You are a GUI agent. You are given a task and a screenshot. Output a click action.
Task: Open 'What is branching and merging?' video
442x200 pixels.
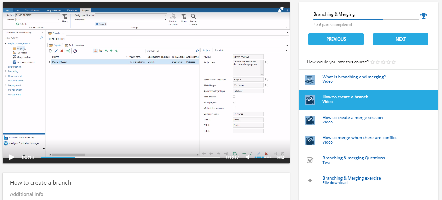pos(354,77)
